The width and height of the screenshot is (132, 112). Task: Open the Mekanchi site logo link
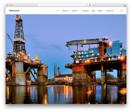14,11
